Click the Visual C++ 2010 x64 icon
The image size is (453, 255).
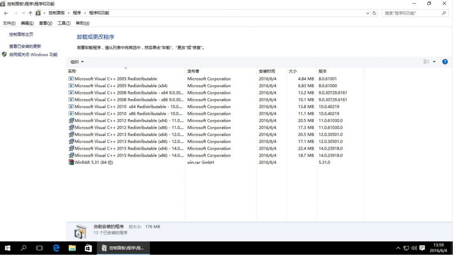pos(71,106)
